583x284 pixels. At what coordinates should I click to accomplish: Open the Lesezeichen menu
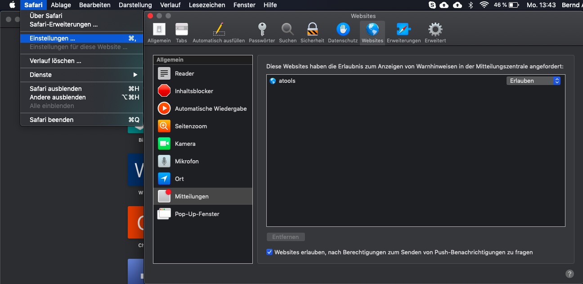click(207, 5)
